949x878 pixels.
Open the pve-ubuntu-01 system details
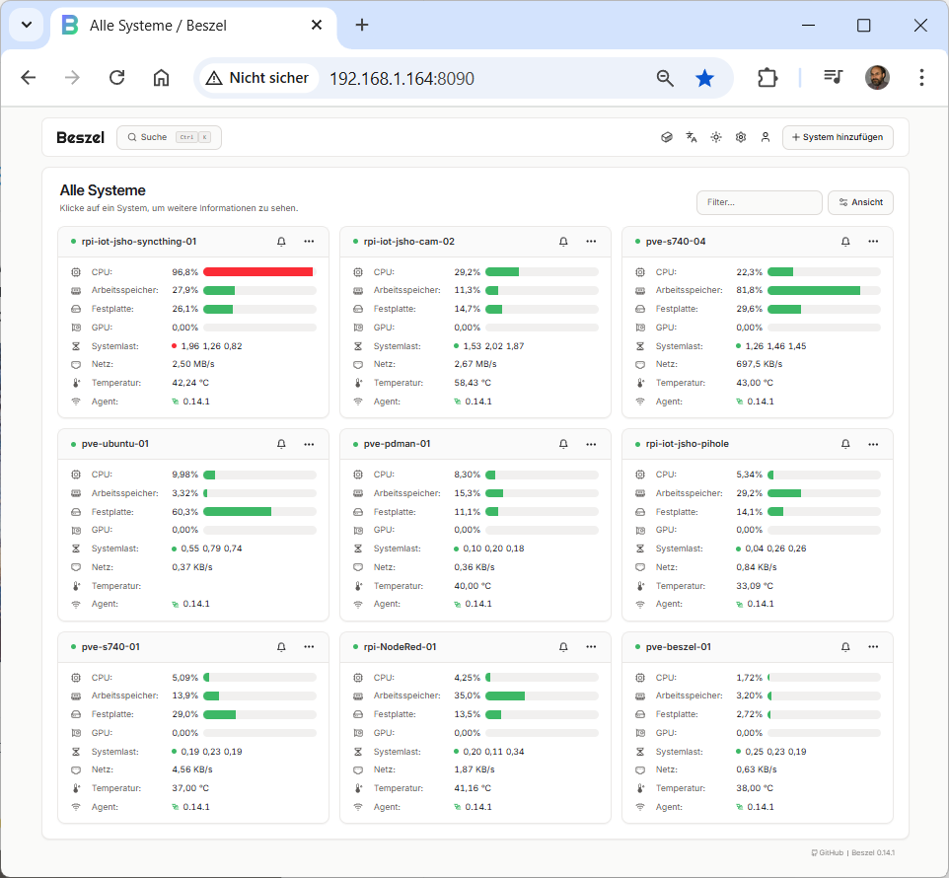pyautogui.click(x=115, y=444)
